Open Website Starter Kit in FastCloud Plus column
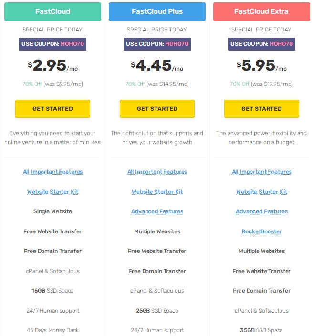Image resolution: width=312 pixels, height=336 pixels. 157,192
